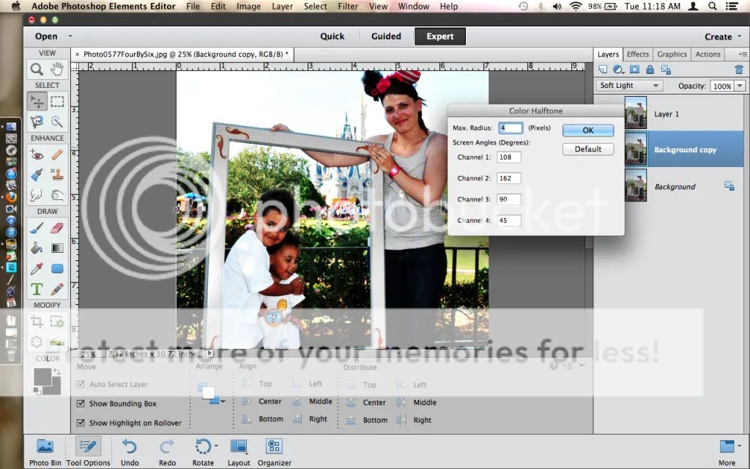This screenshot has height=469, width=750.
Task: Select the Straighten tool
Action: [57, 341]
